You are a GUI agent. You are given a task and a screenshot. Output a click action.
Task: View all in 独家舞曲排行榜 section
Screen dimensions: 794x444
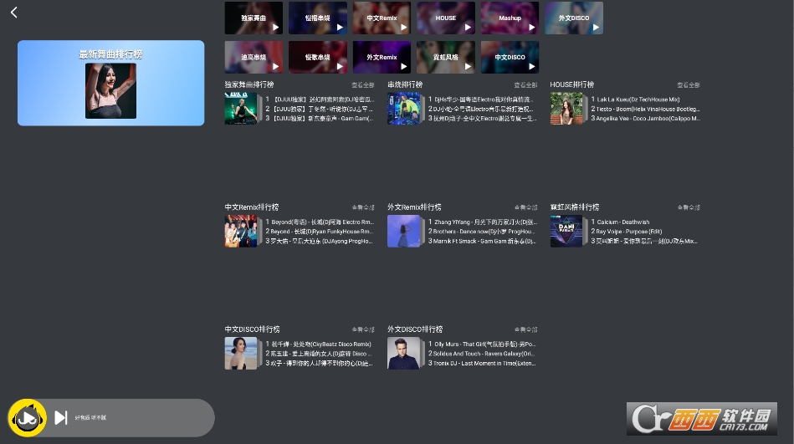[x=362, y=85]
